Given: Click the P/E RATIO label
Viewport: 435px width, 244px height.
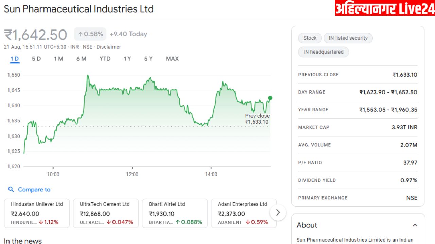Looking at the screenshot, I should click(x=310, y=163).
